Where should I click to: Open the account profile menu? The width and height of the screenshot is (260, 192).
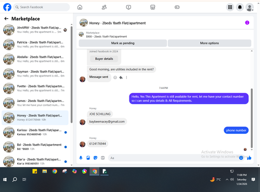click(x=250, y=7)
